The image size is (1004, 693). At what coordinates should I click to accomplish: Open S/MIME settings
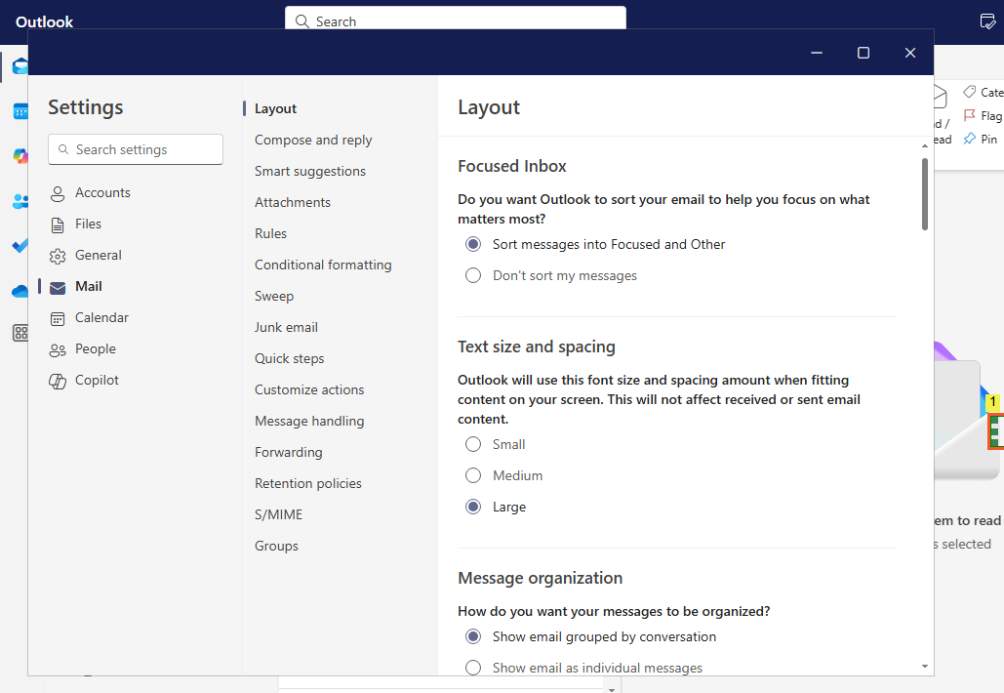278,515
